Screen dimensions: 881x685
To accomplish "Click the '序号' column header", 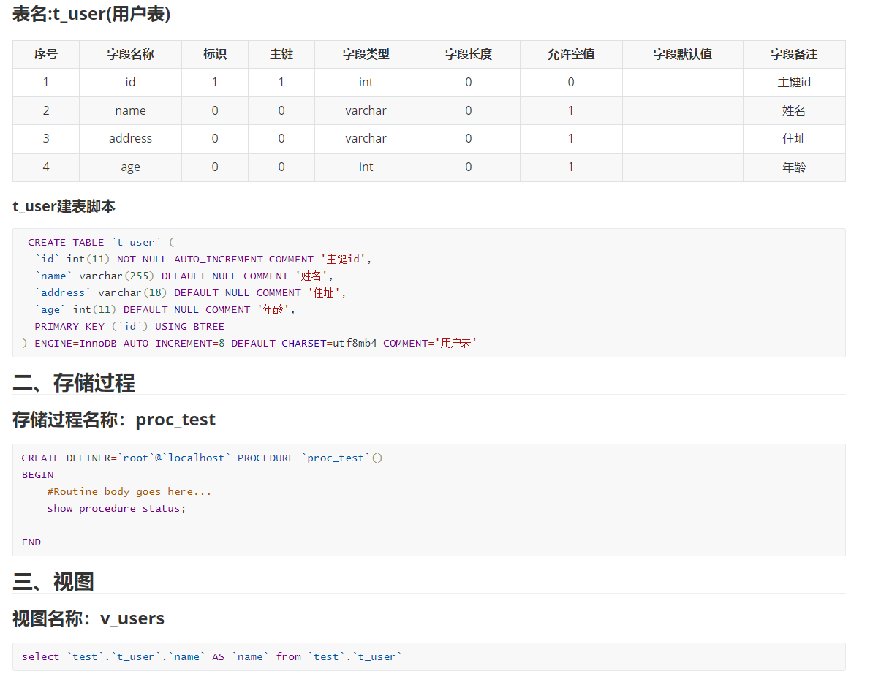I will [x=46, y=54].
